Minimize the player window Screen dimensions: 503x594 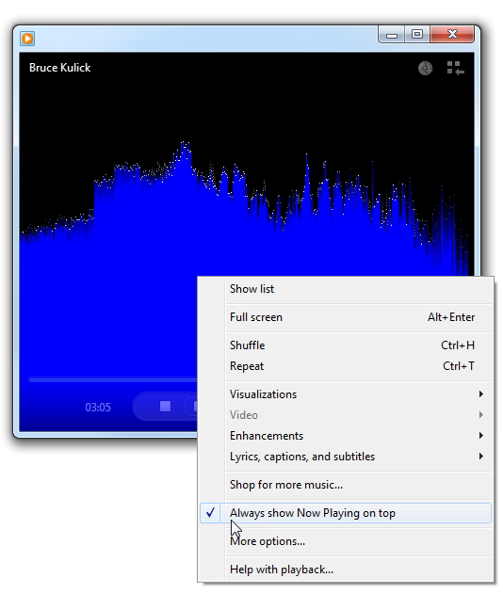(392, 35)
